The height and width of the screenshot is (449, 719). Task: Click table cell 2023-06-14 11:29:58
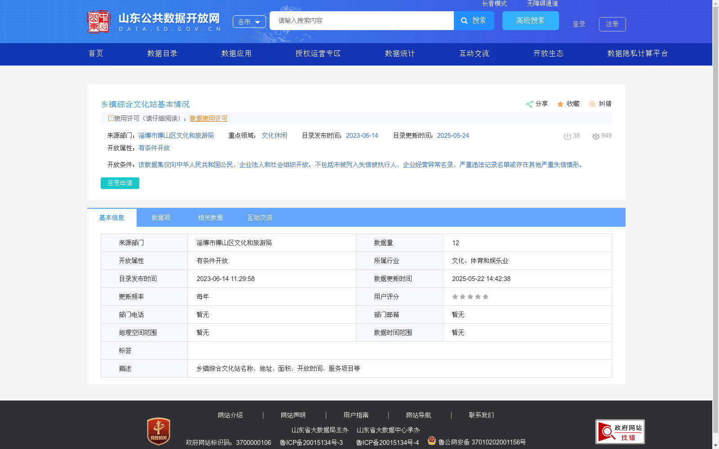(226, 279)
